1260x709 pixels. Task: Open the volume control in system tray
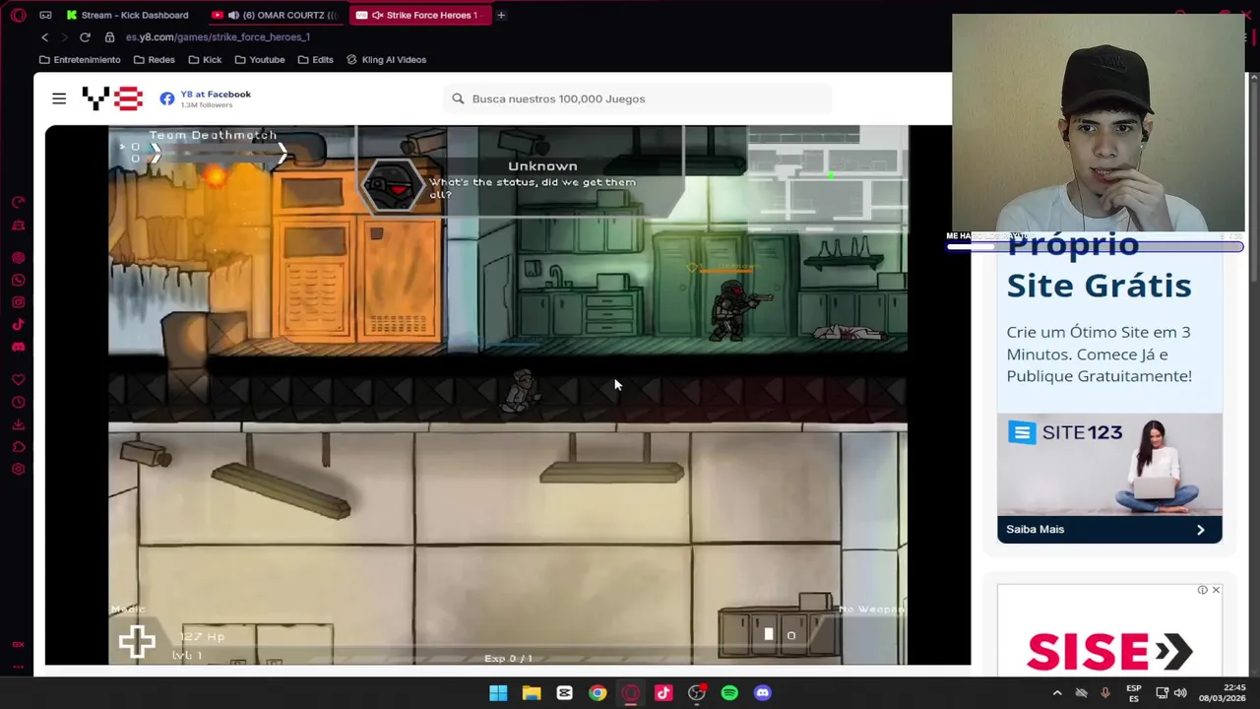pyautogui.click(x=1180, y=693)
